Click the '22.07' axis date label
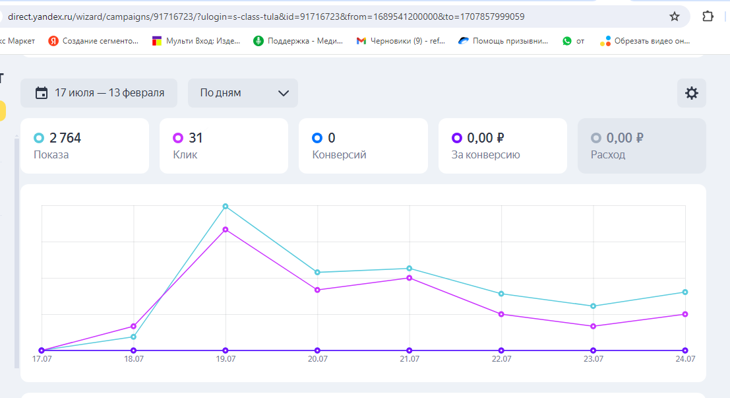Screen dimensions: 730x398 click(x=501, y=359)
